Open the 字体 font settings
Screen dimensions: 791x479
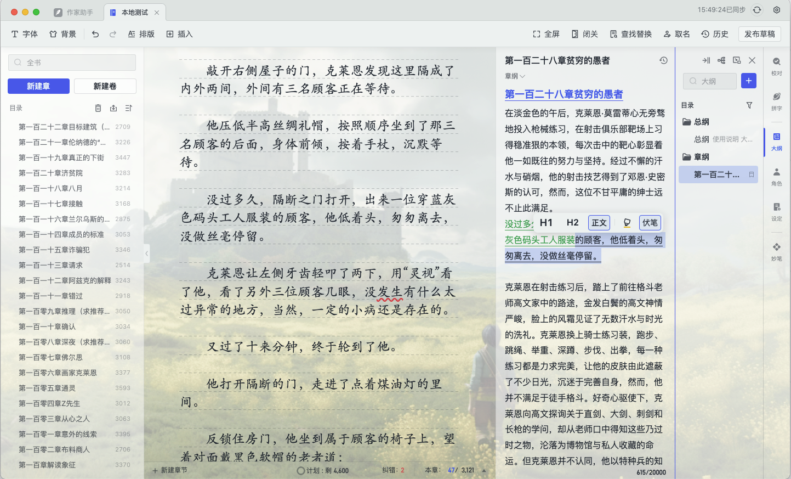click(24, 34)
